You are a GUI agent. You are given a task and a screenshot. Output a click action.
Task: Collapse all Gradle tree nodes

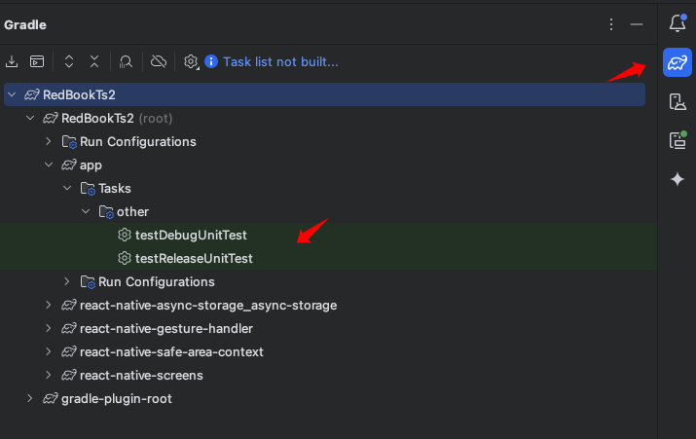point(94,61)
